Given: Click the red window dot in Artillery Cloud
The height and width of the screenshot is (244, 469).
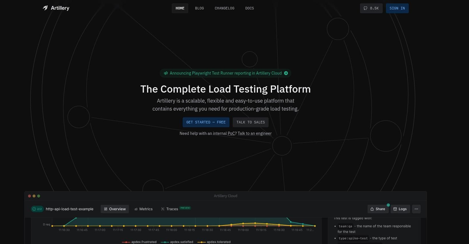Looking at the screenshot, I should click(29, 196).
